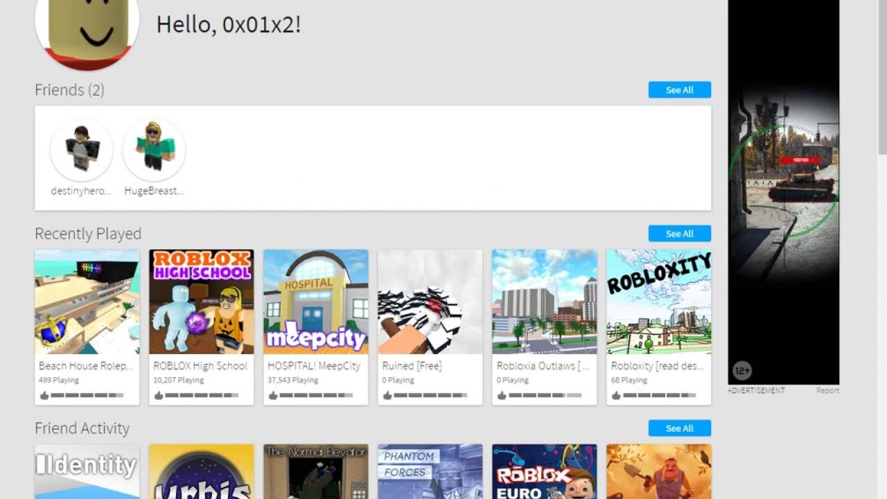Open the Identity game in Friend Activity
Image resolution: width=887 pixels, height=499 pixels.
click(x=87, y=471)
